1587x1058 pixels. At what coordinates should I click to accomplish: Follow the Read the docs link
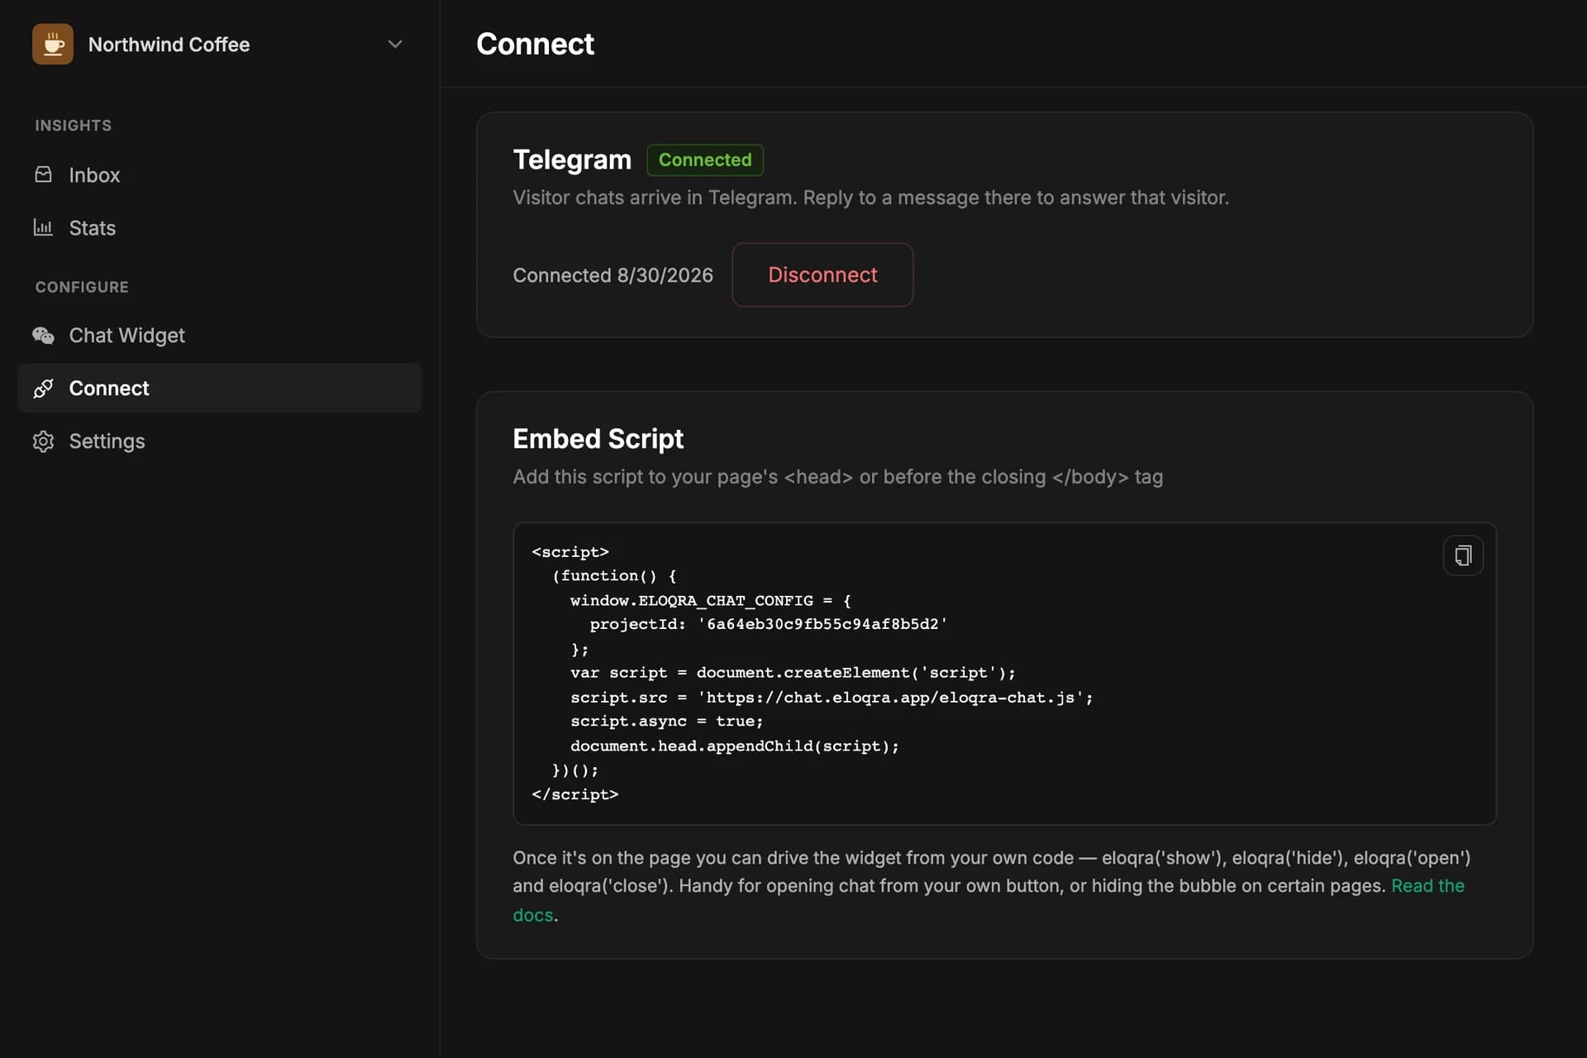[1427, 886]
